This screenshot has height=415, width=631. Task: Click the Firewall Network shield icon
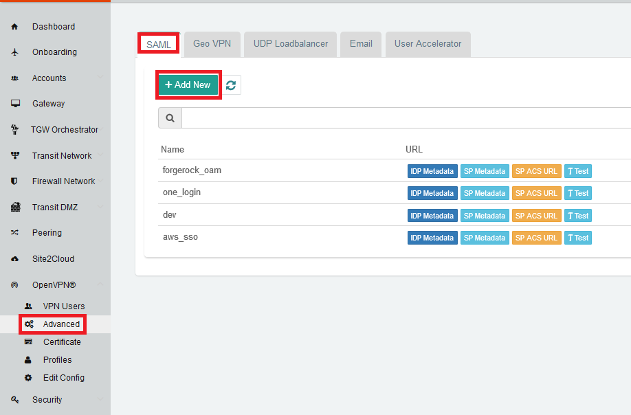point(14,181)
